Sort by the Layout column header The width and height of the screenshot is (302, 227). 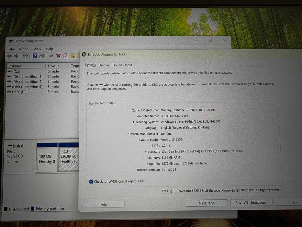(x=57, y=66)
